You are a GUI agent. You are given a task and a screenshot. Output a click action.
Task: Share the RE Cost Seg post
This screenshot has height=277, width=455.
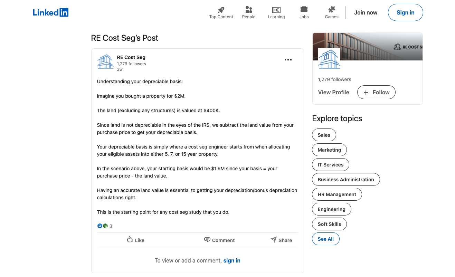(281, 240)
